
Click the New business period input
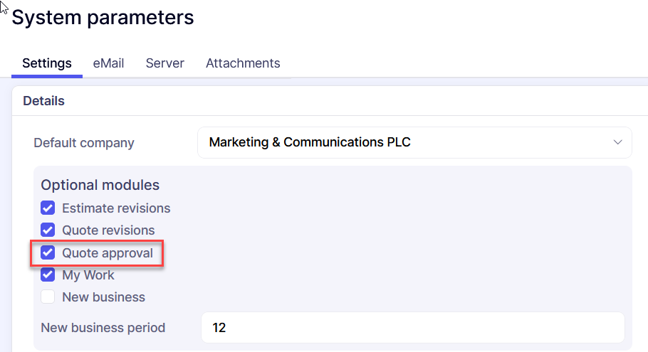413,328
